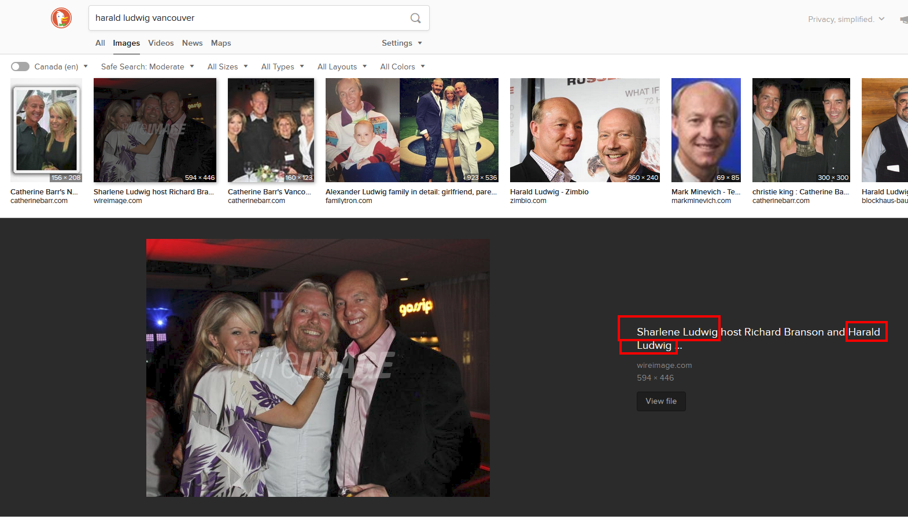Select the 156 × 208 Catherine Barr thumbnail
The height and width of the screenshot is (520, 908).
coord(46,130)
